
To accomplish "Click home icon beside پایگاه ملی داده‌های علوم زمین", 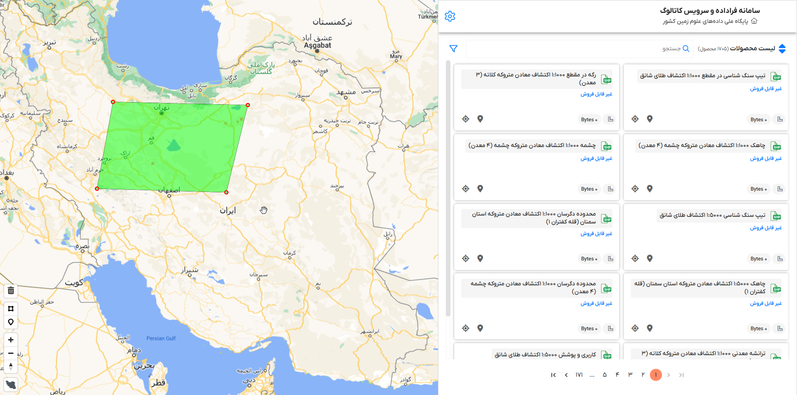I will click(x=754, y=21).
